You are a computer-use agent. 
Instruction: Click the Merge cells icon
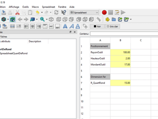click(12, 26)
